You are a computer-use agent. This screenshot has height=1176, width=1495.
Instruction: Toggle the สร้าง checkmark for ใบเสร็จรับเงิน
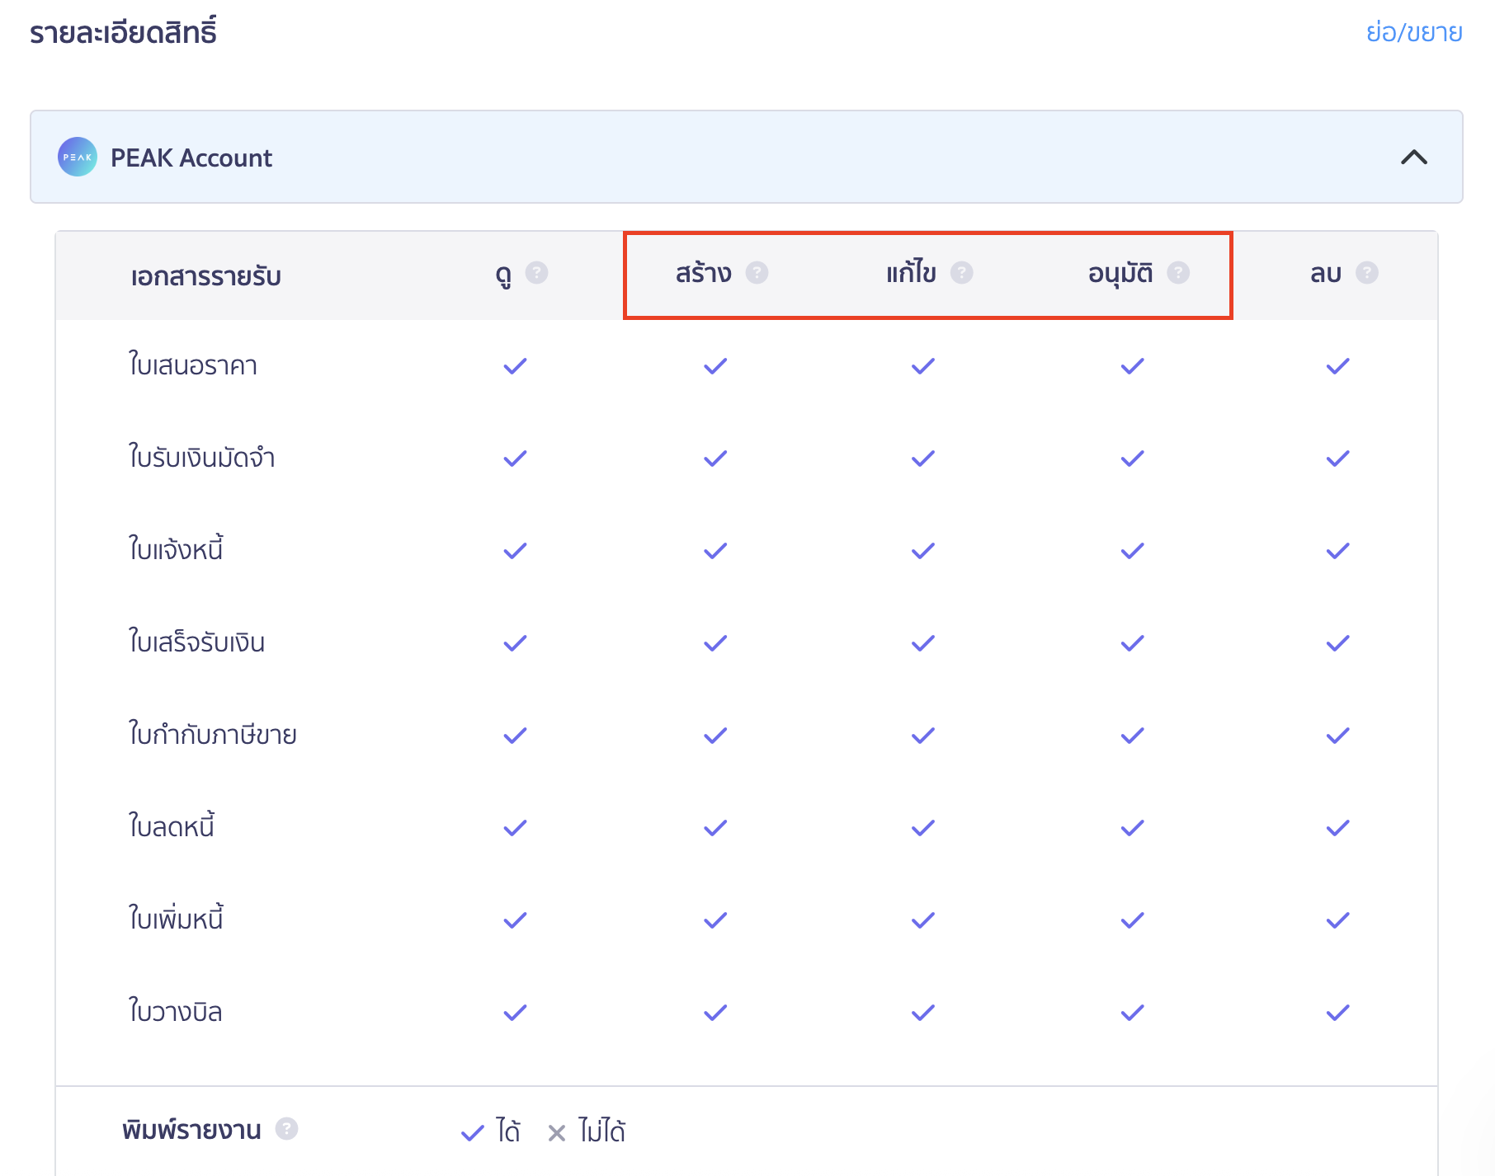click(x=715, y=643)
